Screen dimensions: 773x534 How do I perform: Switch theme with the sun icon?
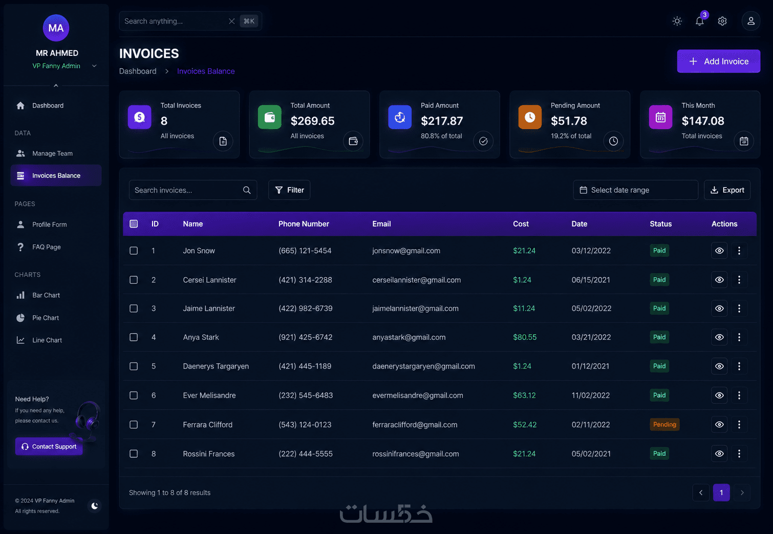point(677,21)
